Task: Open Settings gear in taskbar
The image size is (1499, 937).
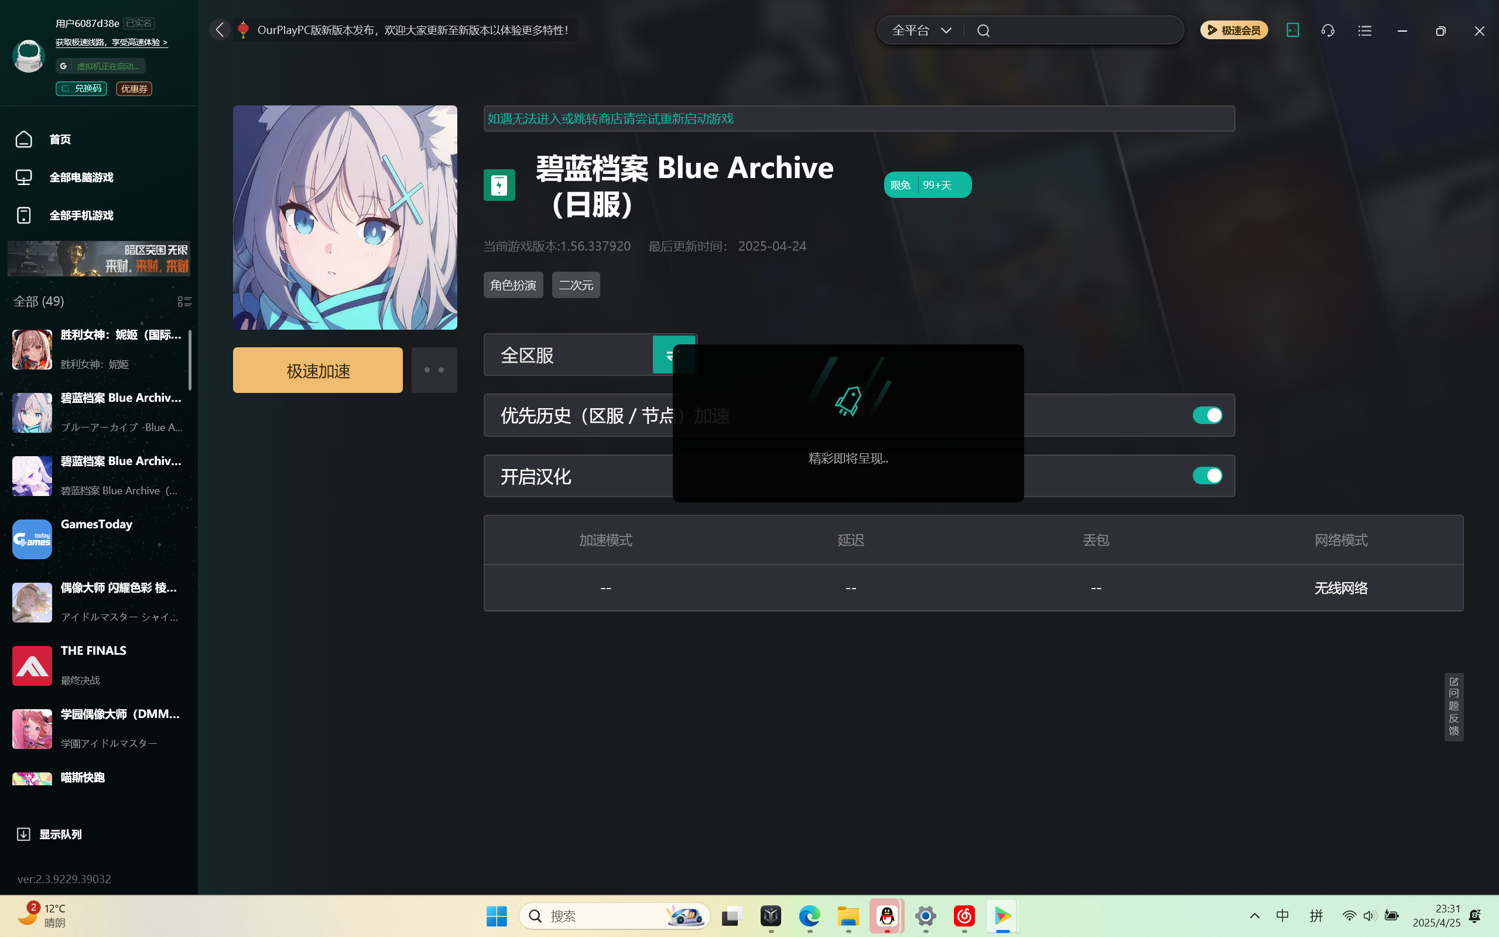Action: point(925,916)
